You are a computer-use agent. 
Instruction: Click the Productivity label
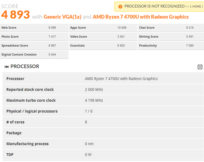[x=148, y=46]
